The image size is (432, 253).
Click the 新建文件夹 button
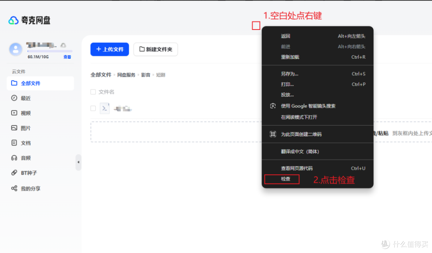point(156,49)
